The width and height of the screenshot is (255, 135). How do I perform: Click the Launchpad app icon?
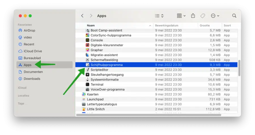84,99
